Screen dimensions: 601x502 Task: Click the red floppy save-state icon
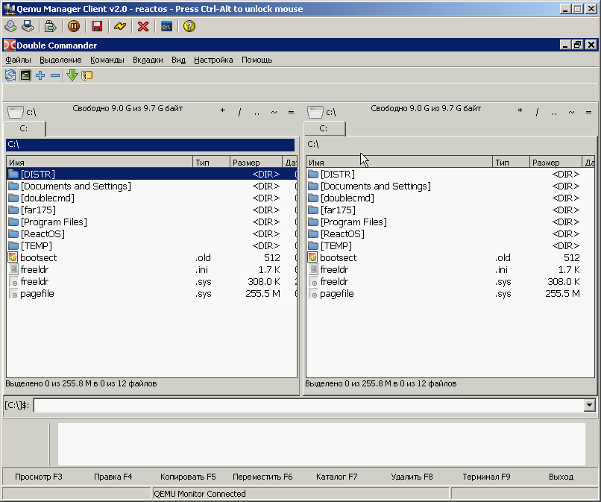pos(97,26)
